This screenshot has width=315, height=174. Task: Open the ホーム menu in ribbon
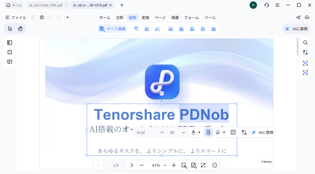pos(105,18)
